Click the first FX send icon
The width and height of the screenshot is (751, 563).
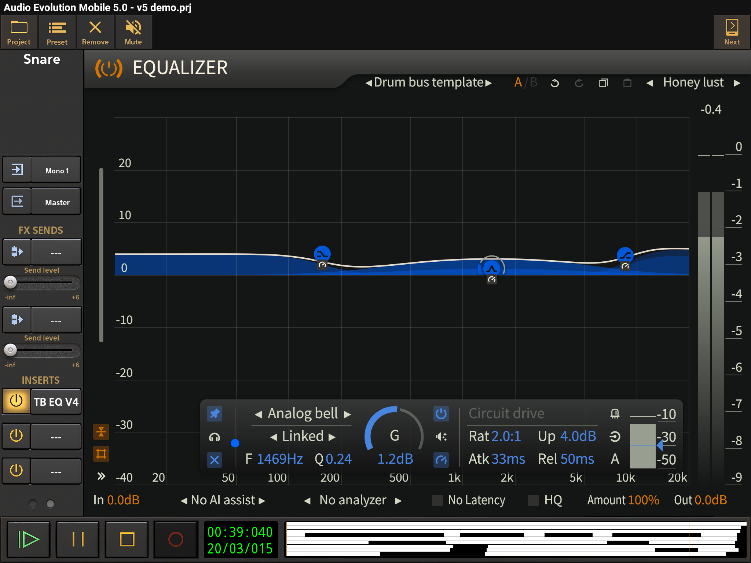(x=17, y=252)
